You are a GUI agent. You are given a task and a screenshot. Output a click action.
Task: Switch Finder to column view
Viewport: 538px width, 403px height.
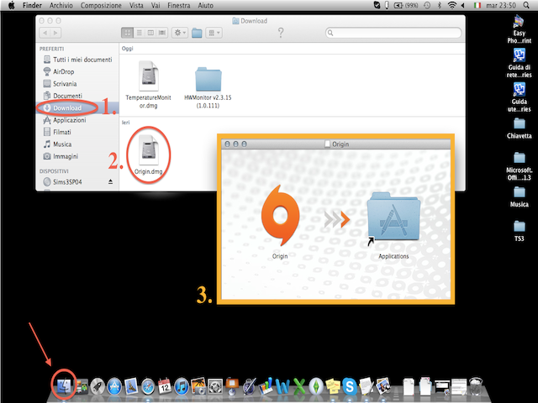click(150, 33)
